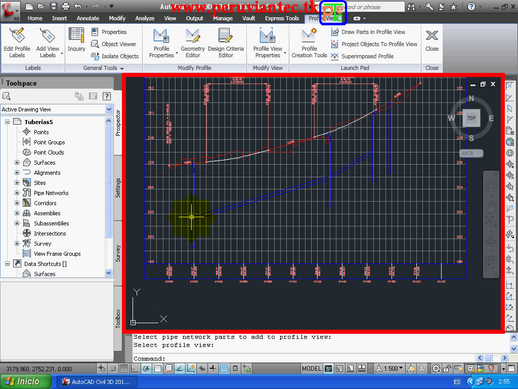518x389 pixels.
Task: Toggle Lineweight display in status bar
Action: tap(213, 368)
